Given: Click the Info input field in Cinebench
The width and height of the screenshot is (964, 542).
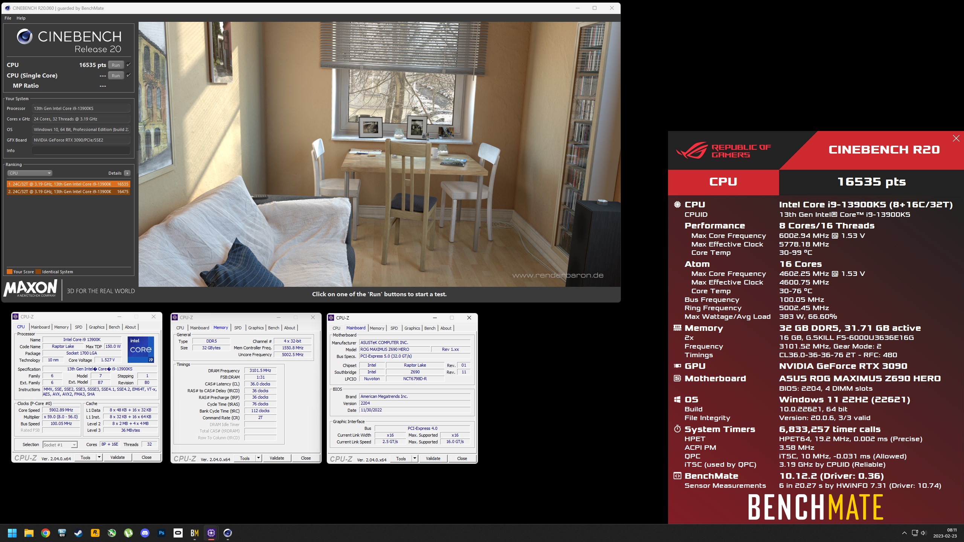Looking at the screenshot, I should pos(81,151).
